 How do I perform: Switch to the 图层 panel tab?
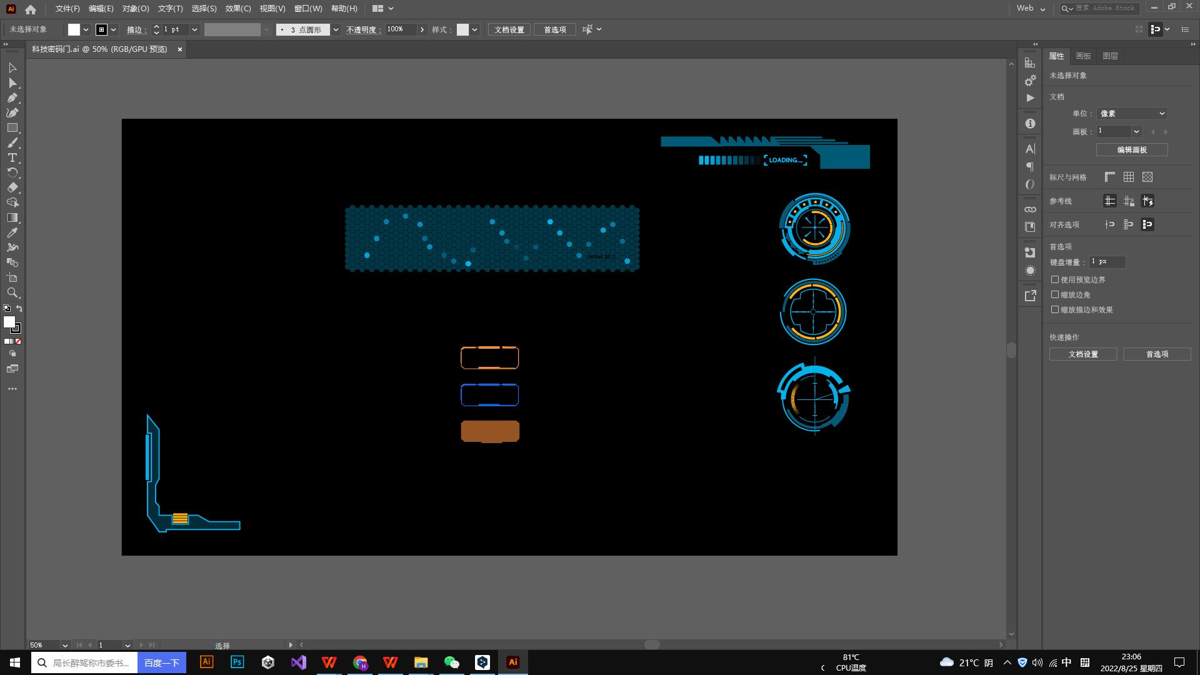(1110, 56)
